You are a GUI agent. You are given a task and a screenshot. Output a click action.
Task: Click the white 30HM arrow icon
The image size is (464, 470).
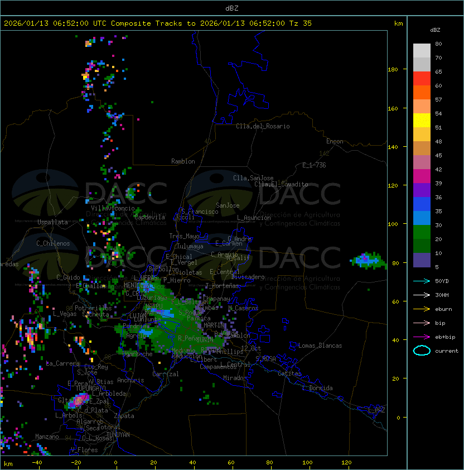coord(422,295)
